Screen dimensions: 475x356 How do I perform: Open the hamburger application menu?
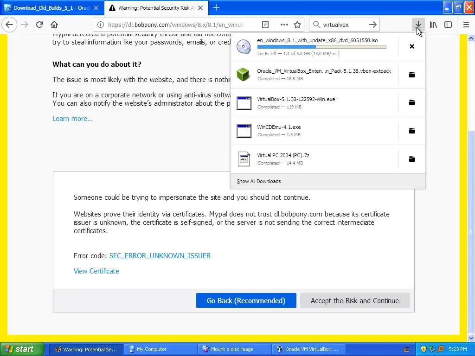[466, 25]
